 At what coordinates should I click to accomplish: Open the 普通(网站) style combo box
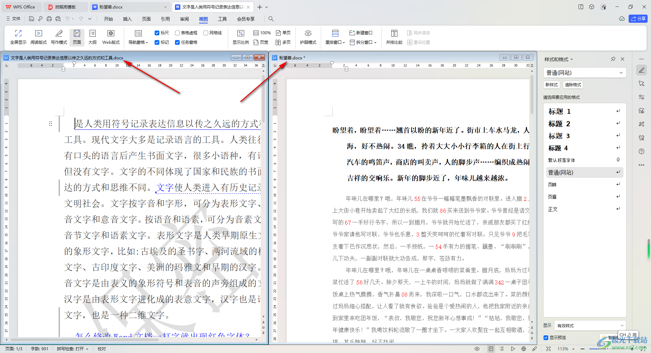coord(585,73)
